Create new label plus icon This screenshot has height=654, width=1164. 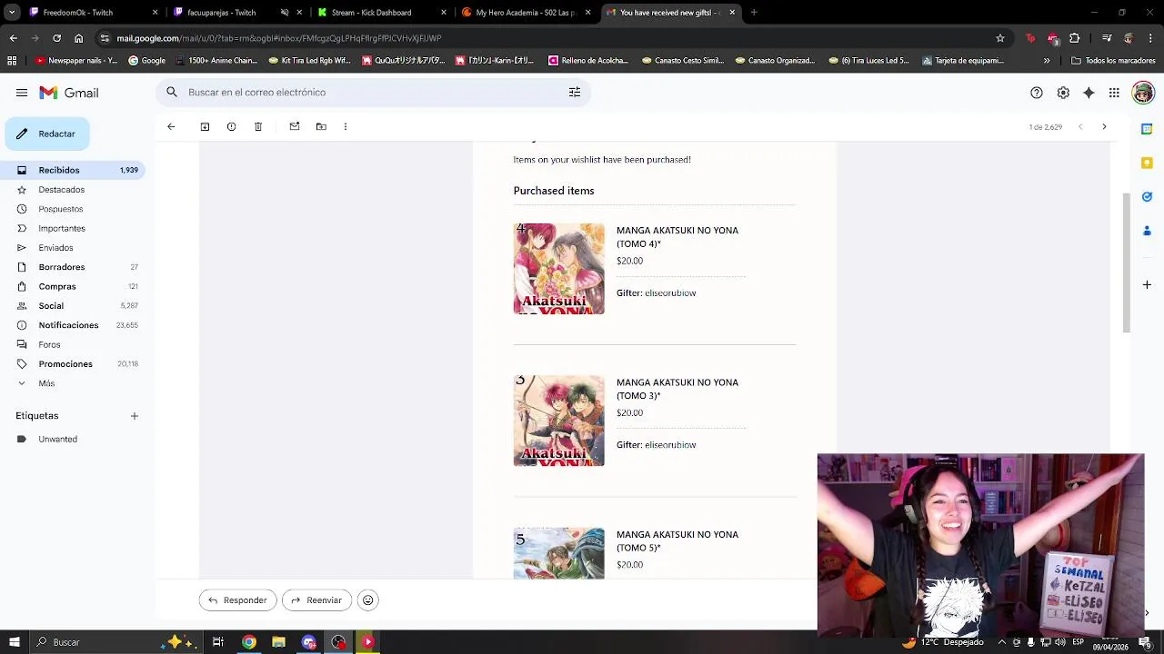coord(135,416)
